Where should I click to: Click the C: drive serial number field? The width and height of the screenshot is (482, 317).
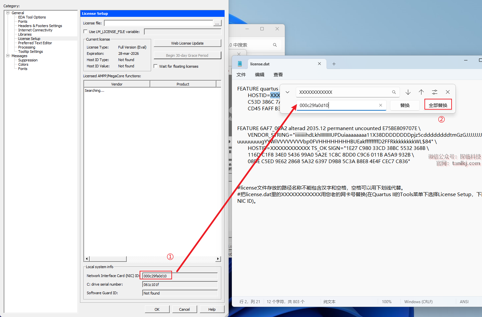click(180, 284)
